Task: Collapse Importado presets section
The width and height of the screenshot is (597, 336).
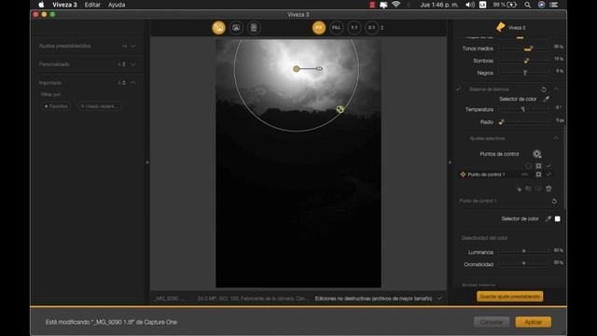Action: pos(133,83)
